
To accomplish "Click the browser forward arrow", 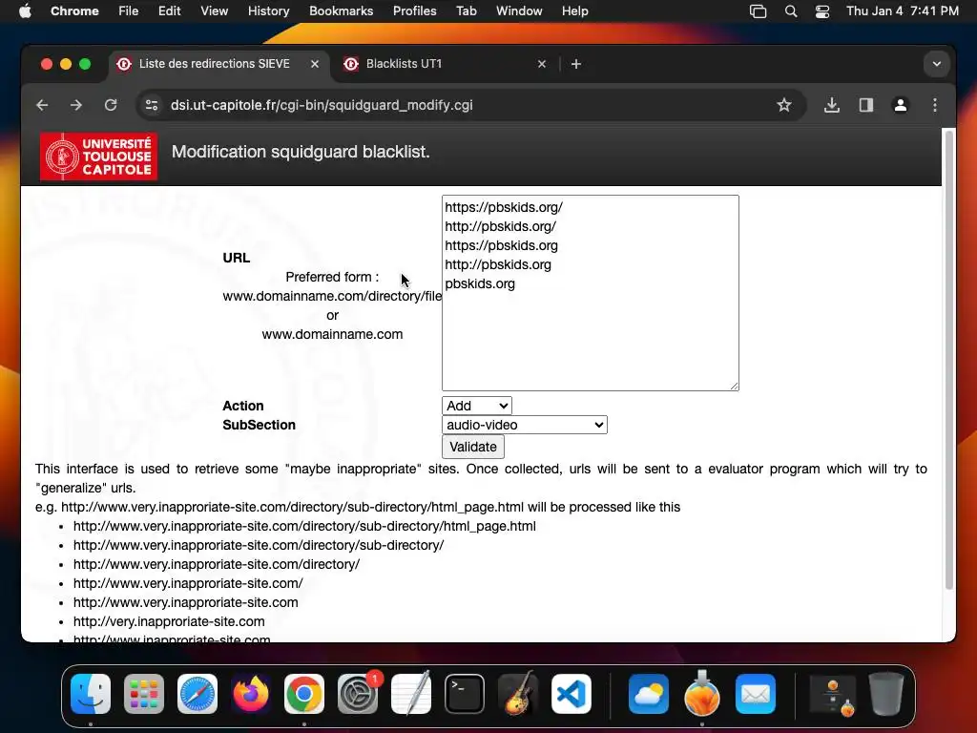I will [x=76, y=105].
